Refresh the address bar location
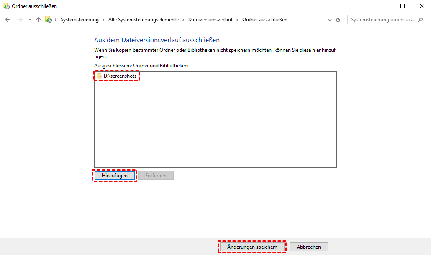The height and width of the screenshot is (255, 431). 338,20
